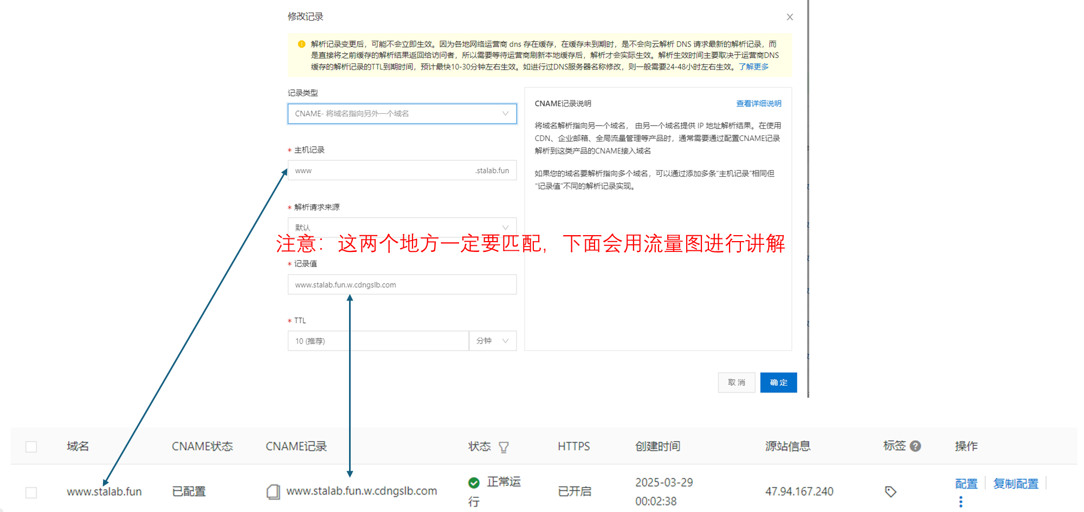Click the 记录值 input field
Screen dimensions: 1084x512
tap(402, 285)
